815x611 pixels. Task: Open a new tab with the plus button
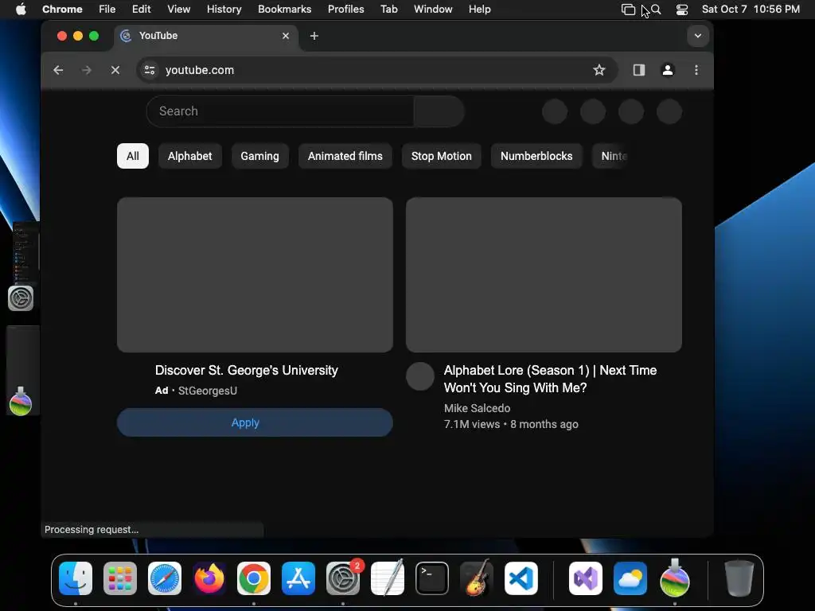tap(314, 36)
